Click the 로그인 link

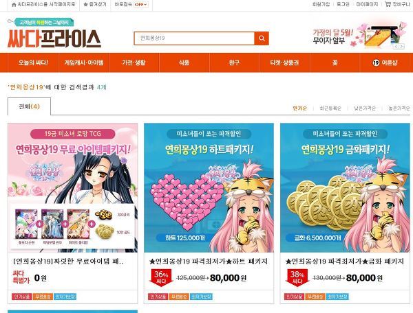[343, 4]
